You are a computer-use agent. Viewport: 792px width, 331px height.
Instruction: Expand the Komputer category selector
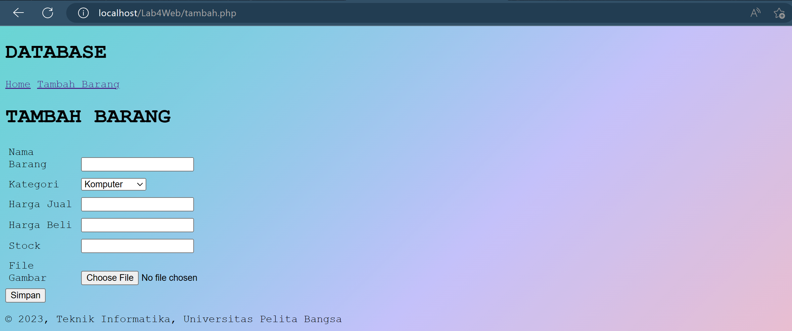tap(113, 184)
